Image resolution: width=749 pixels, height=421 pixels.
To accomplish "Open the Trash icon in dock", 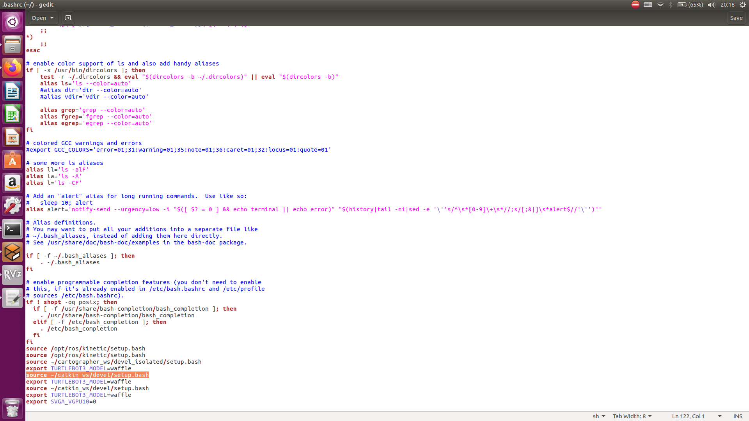I will coord(12,408).
